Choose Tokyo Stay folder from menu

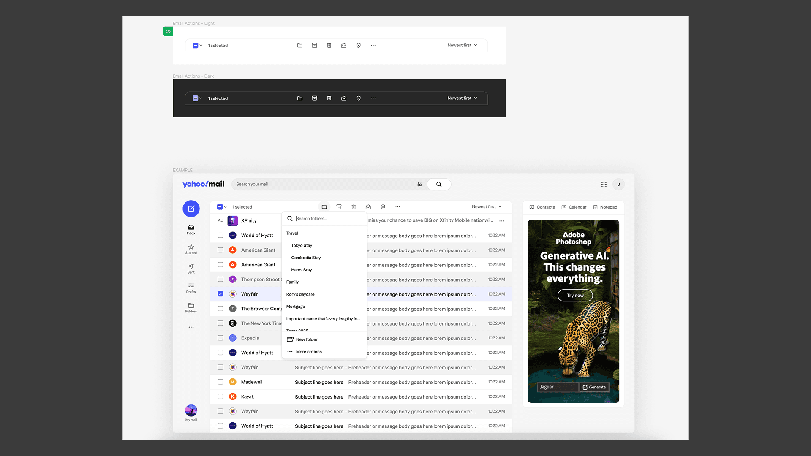point(302,245)
